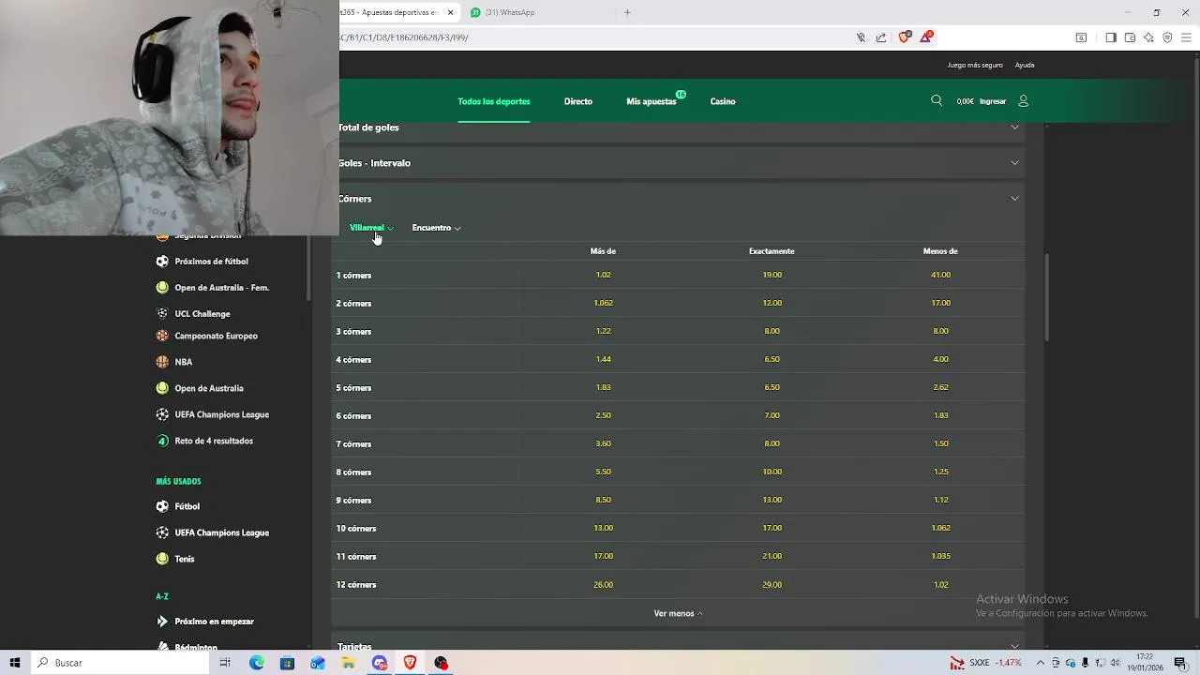Click the sports sidebar scrollbar
Image resolution: width=1200 pixels, height=675 pixels.
308,267
